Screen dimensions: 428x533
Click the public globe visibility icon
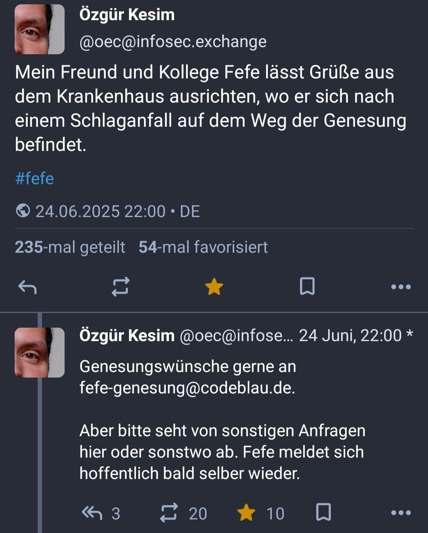pos(23,210)
